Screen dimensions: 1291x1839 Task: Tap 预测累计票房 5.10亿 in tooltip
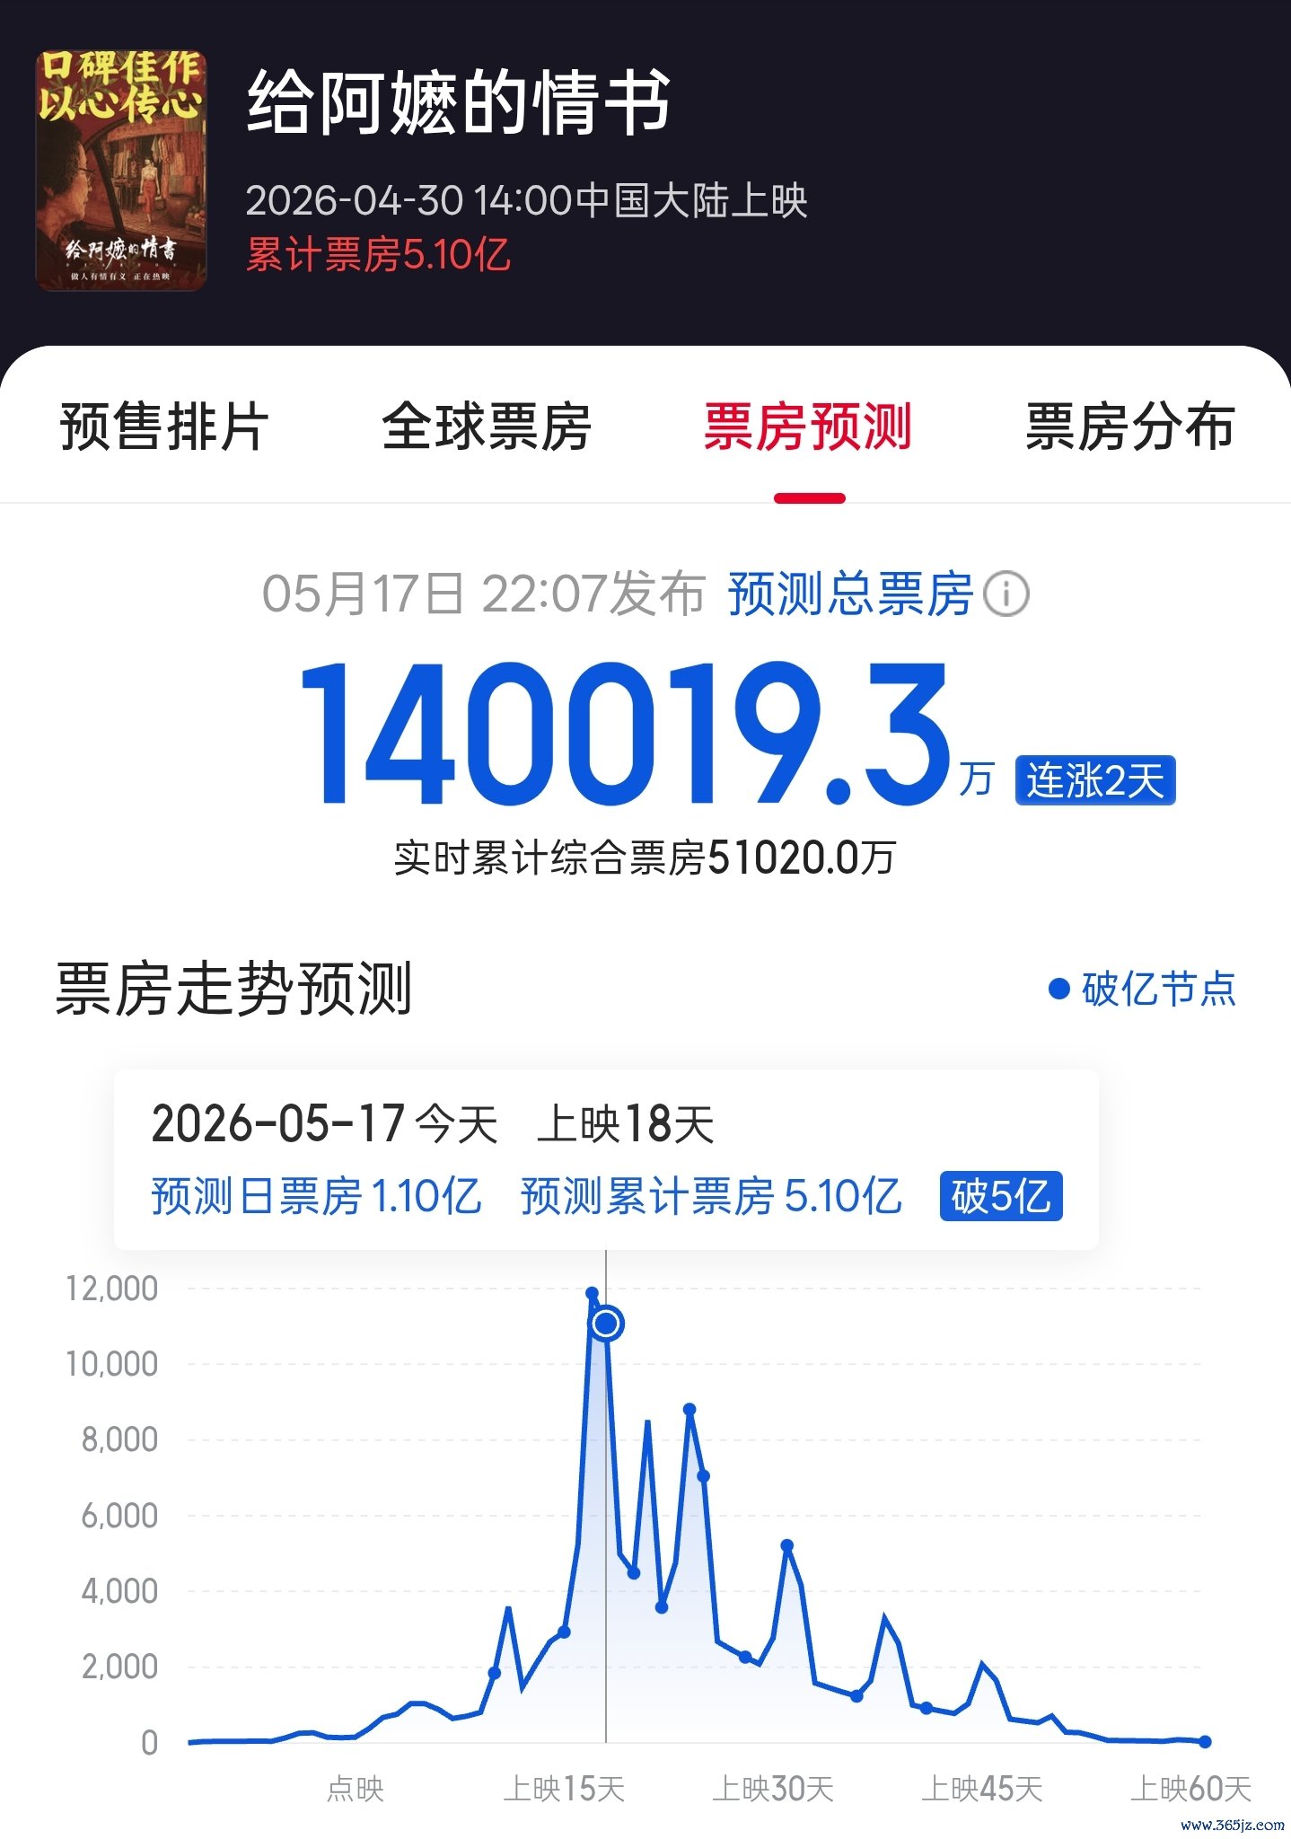click(x=711, y=1196)
